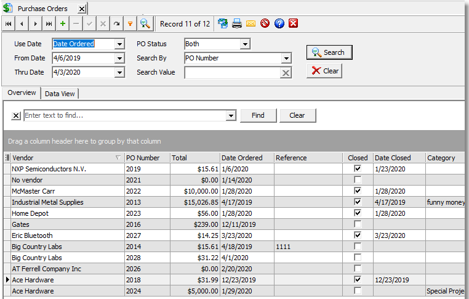Image resolution: width=469 pixels, height=299 pixels.
Task: Cancel edit X button in navigator
Action: pyautogui.click(x=103, y=23)
